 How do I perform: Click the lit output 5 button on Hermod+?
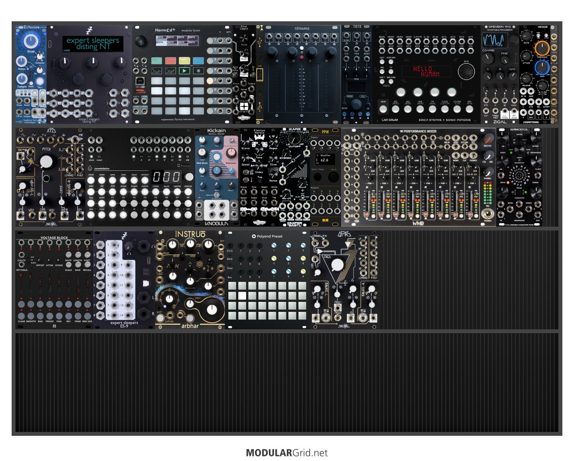[210, 81]
